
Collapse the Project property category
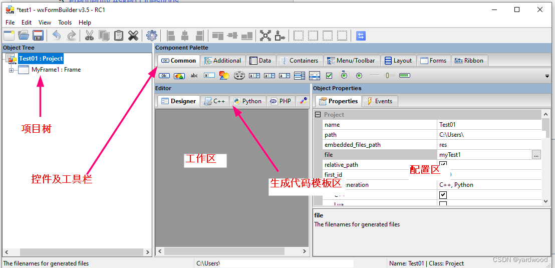pyautogui.click(x=318, y=115)
